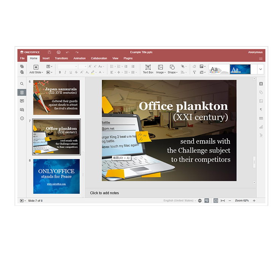Screen dimensions: 276x255
Task: Zoom out with the minus button
Action: pyautogui.click(x=230, y=201)
